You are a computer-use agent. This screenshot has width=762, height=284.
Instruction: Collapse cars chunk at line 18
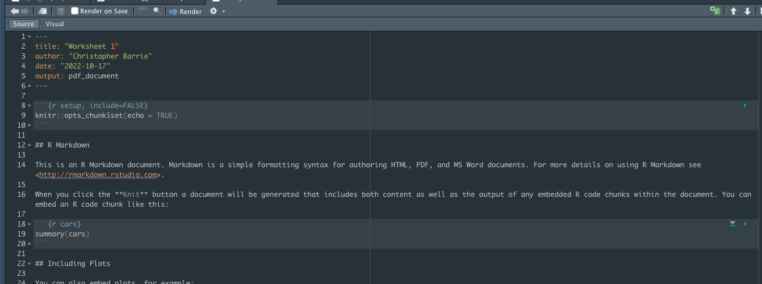click(x=29, y=224)
